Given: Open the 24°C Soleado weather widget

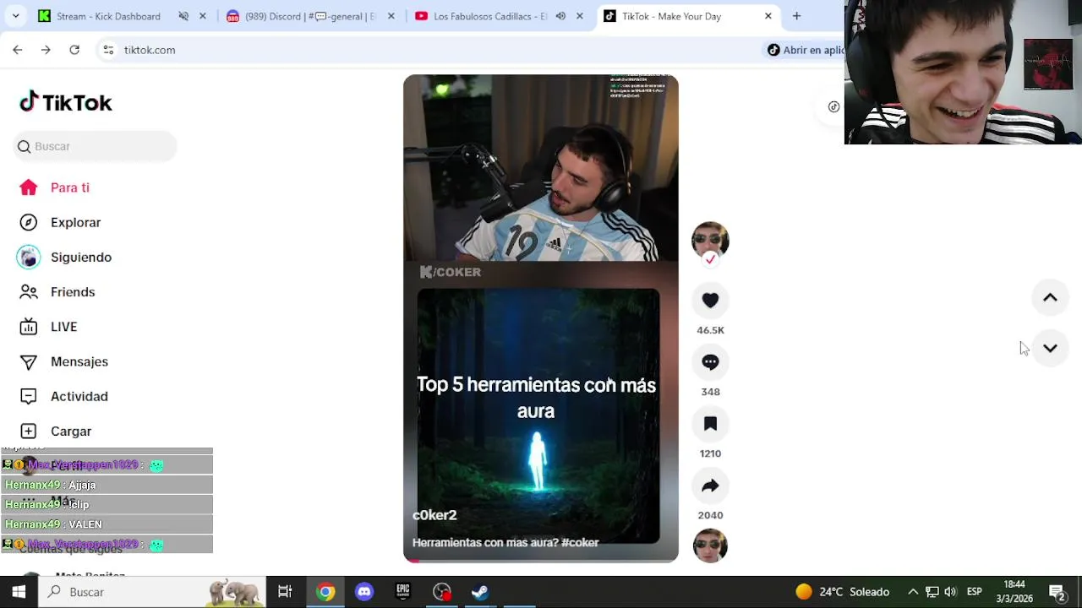Looking at the screenshot, I should (842, 592).
